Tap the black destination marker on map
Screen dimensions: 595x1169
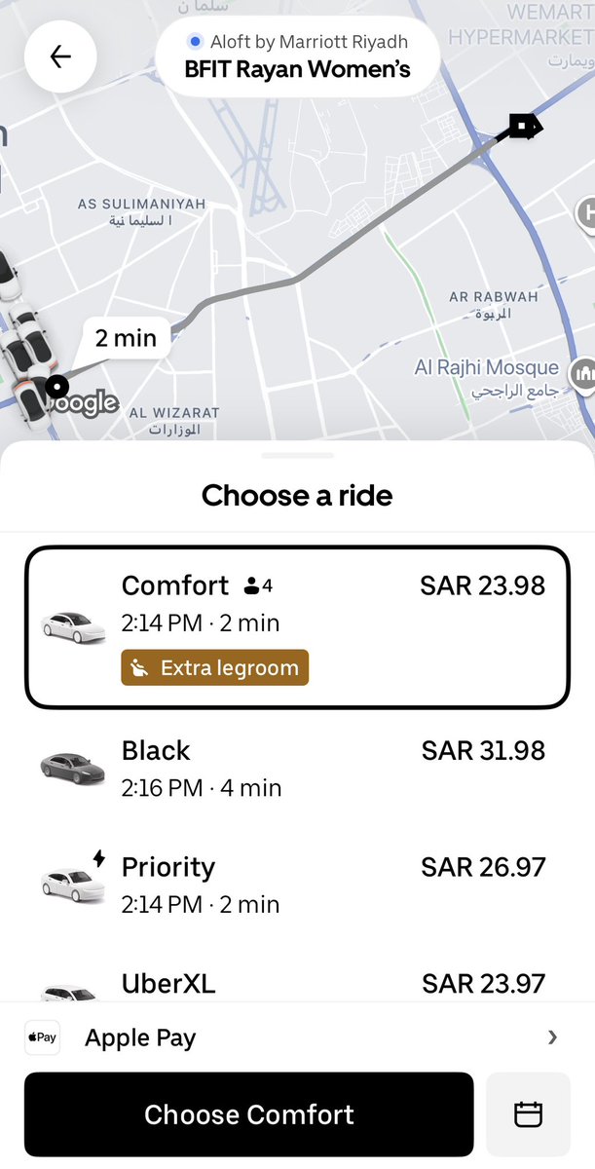point(523,127)
